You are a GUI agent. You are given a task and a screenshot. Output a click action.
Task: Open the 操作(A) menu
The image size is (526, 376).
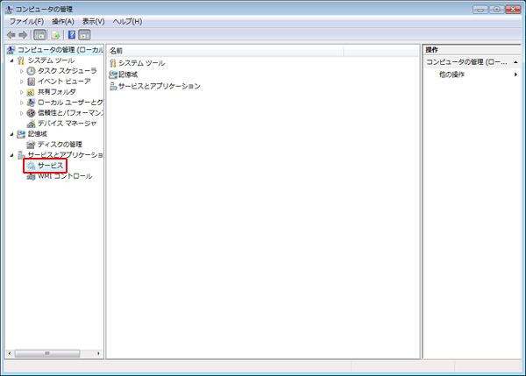click(63, 21)
